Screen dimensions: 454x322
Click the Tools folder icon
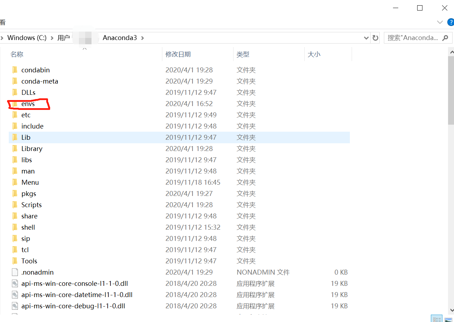pos(15,261)
